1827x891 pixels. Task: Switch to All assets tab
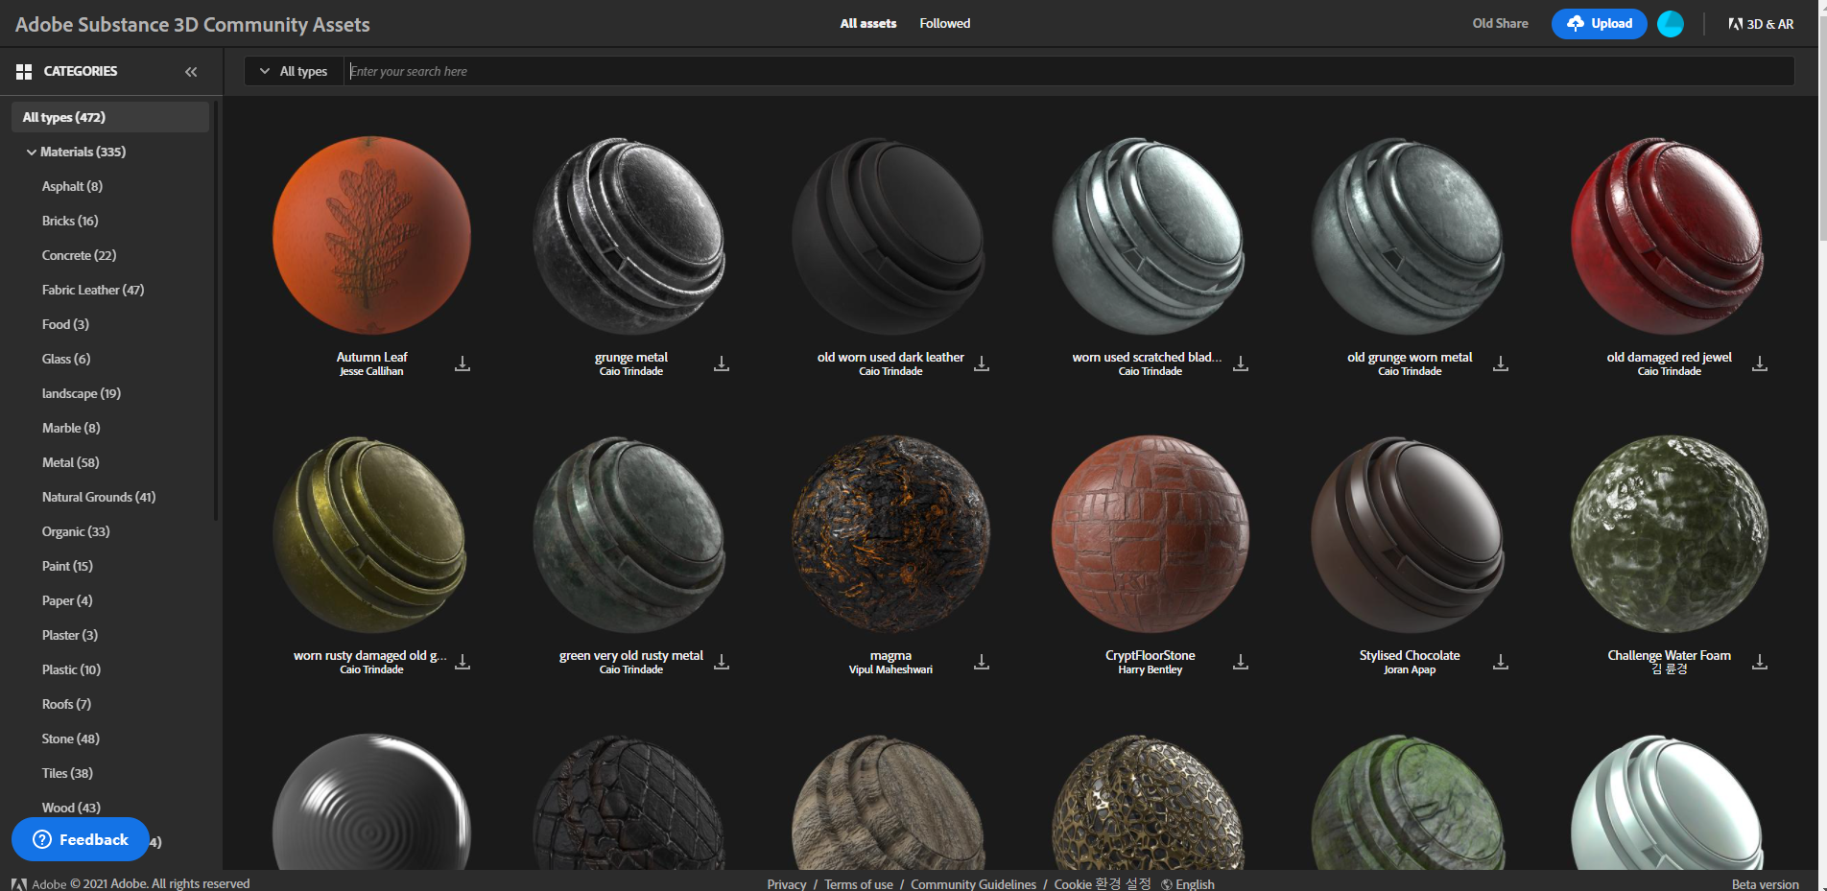pos(868,23)
